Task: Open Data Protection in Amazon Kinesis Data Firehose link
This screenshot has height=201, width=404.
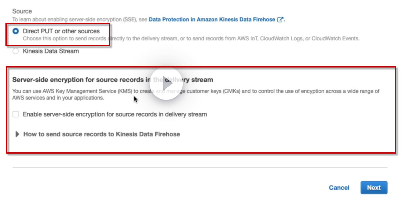Action: pos(212,20)
